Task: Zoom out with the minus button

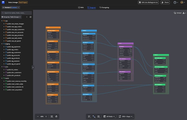Action: pyautogui.click(x=38, y=116)
